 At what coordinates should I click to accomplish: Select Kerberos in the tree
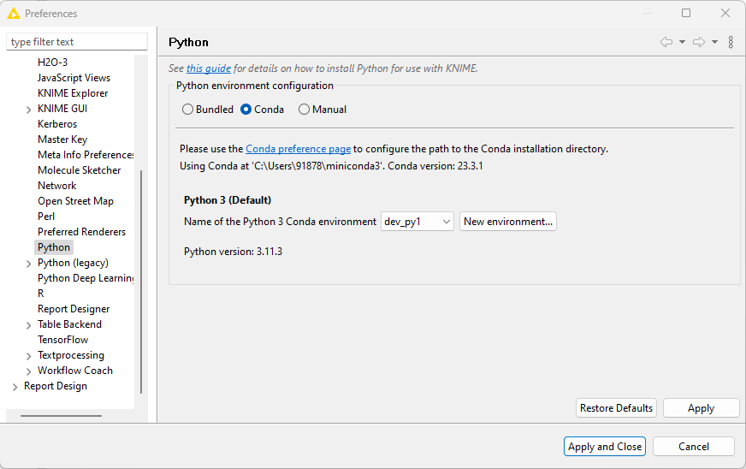[x=57, y=124]
